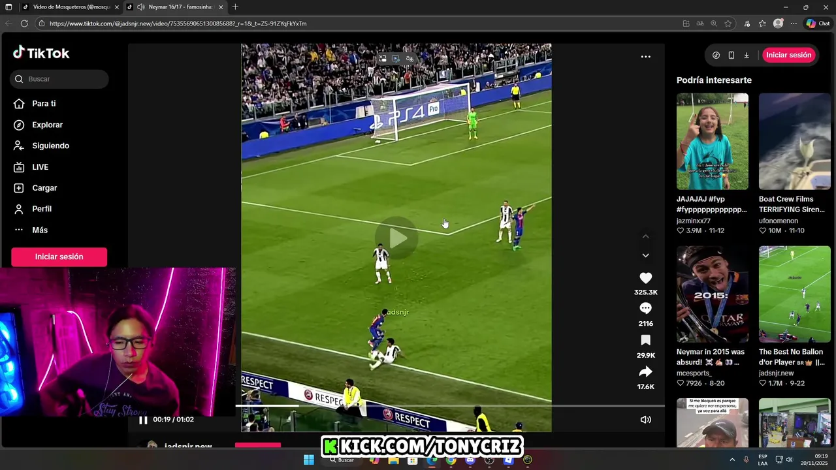Open Boat Crew Films video thumbnail
836x470 pixels.
click(795, 142)
